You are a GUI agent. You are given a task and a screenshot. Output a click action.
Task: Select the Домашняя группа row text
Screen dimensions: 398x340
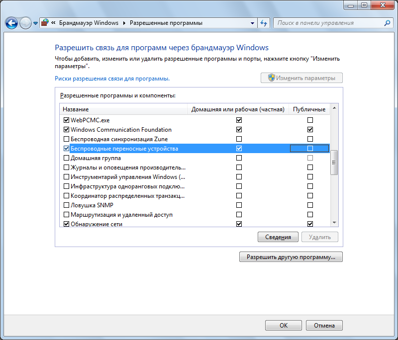pyautogui.click(x=96, y=158)
